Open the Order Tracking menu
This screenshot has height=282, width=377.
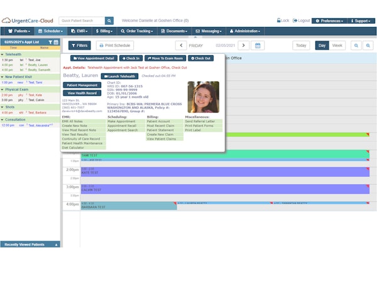141,31
